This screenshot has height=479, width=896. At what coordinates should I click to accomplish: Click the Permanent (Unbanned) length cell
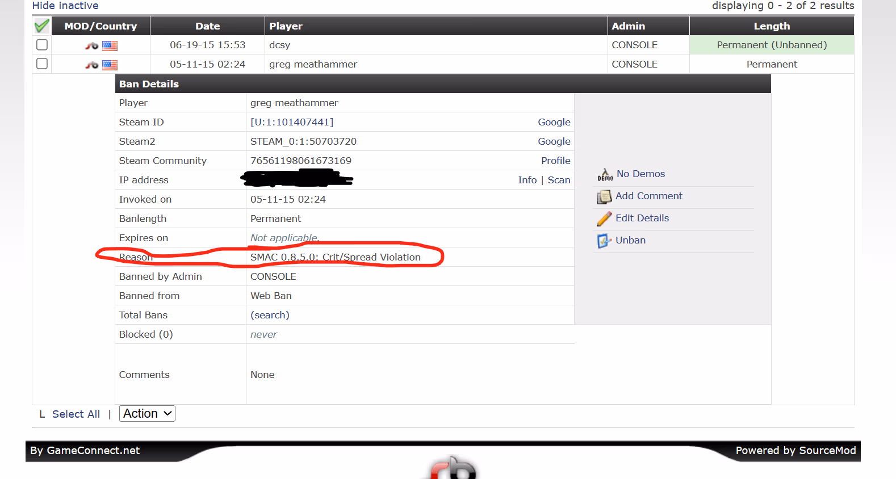click(x=772, y=45)
